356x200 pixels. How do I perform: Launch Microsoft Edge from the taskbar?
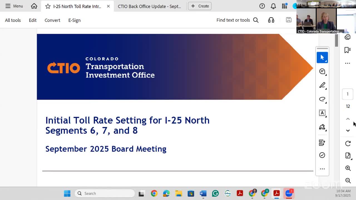pyautogui.click(x=166, y=193)
